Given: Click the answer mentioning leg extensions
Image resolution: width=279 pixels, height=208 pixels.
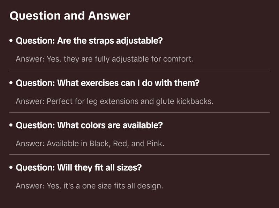Looking at the screenshot, I should click(114, 102).
